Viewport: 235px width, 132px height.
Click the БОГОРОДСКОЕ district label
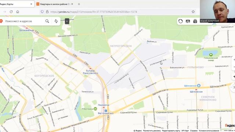click(44, 76)
